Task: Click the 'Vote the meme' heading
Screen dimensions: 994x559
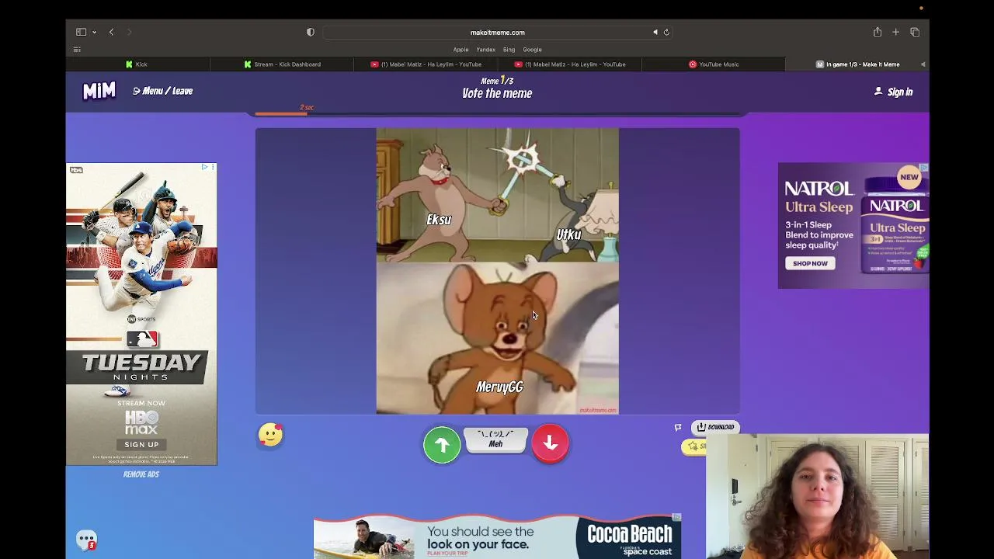Action: [x=497, y=94]
